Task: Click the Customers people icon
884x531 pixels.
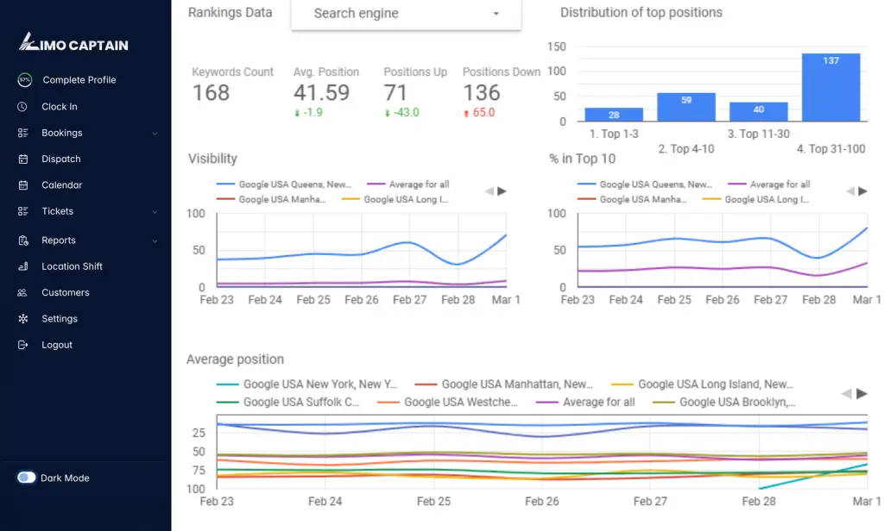Action: pos(22,293)
